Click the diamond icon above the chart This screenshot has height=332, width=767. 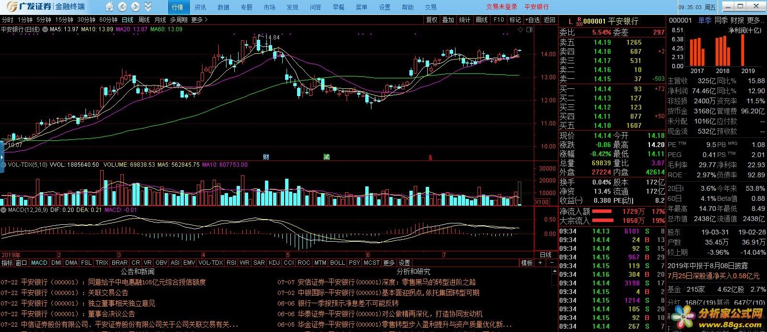click(521, 30)
